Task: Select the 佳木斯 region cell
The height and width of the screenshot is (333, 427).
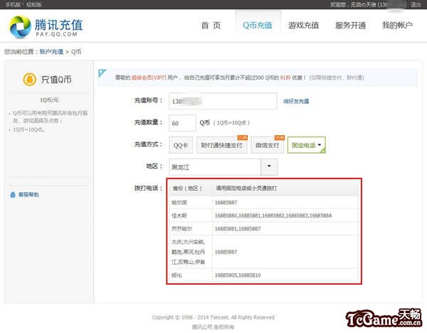Action: point(191,216)
